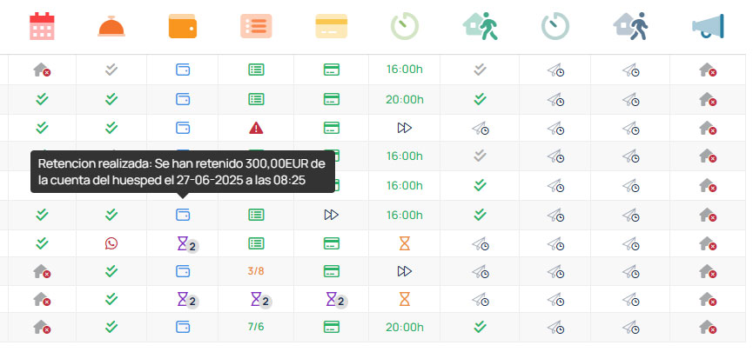Click the orange wallet column header icon
The image size is (753, 352).
click(x=183, y=26)
